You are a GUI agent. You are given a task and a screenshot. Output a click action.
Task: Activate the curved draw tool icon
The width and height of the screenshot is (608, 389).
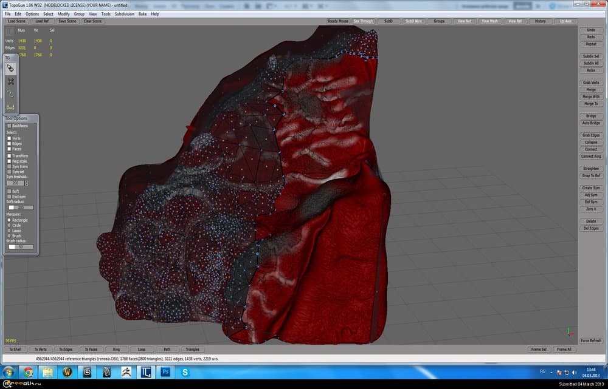point(10,94)
